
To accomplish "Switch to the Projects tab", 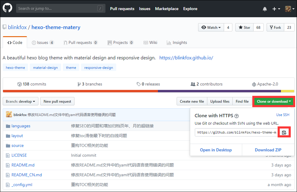I will [120, 43].
